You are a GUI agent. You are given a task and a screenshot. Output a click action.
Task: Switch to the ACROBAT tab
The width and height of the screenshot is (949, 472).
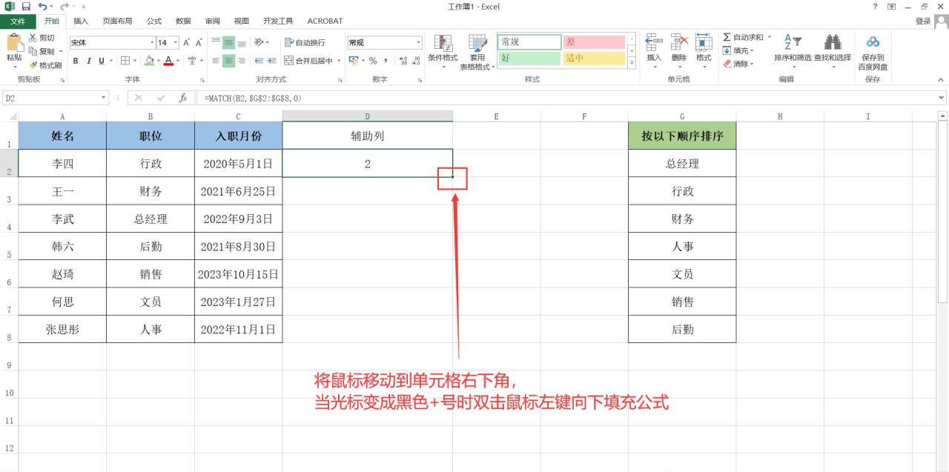325,21
